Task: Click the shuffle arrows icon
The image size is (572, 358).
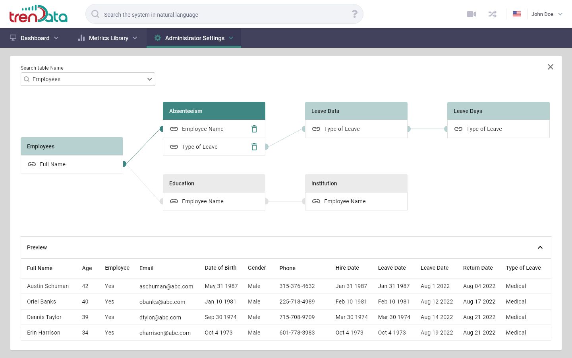Action: pos(493,14)
